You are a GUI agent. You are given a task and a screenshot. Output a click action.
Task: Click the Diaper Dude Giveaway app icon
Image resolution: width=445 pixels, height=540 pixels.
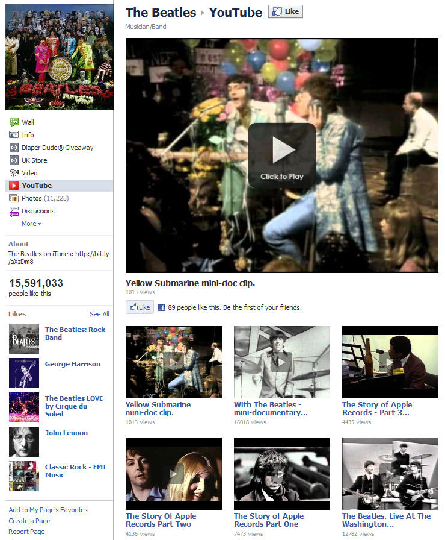click(14, 148)
